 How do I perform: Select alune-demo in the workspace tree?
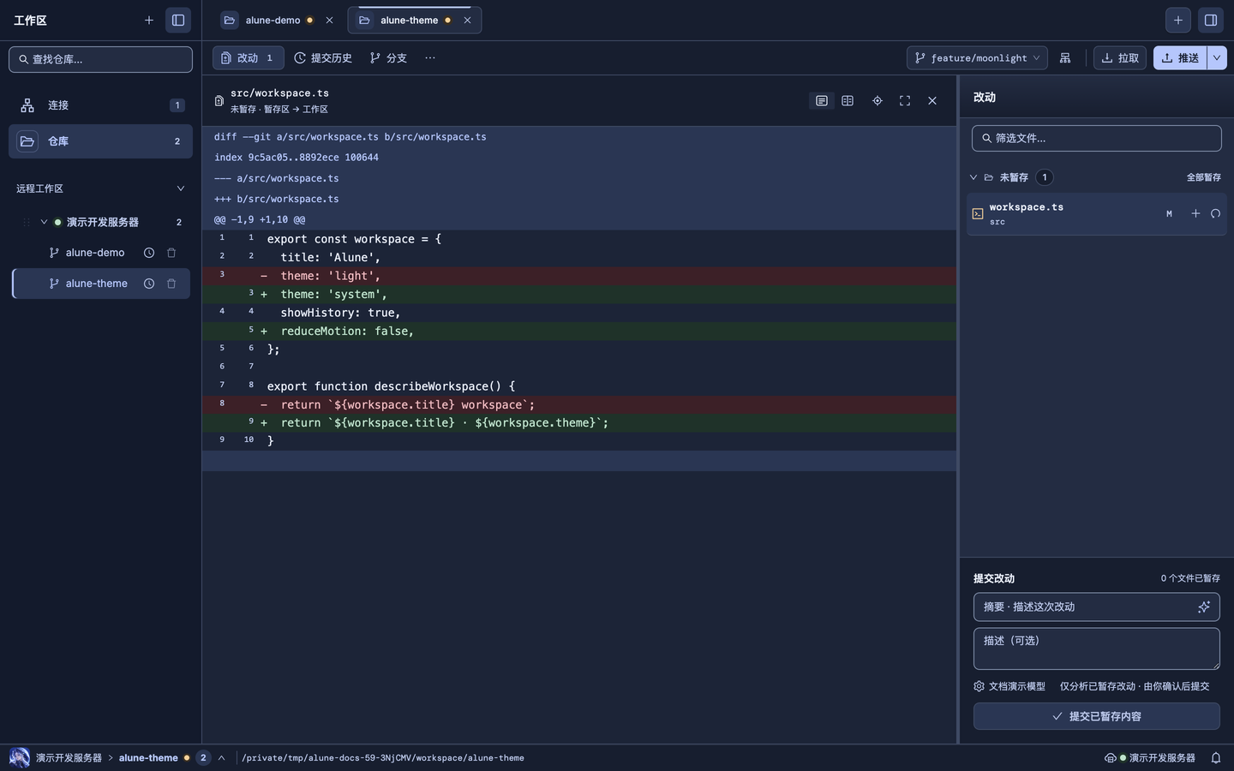pos(94,253)
